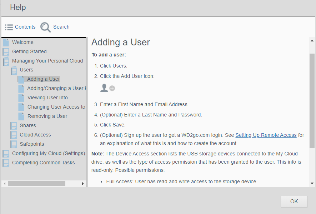Click the Contents list icon
The height and width of the screenshot is (214, 316).
[x=9, y=27]
